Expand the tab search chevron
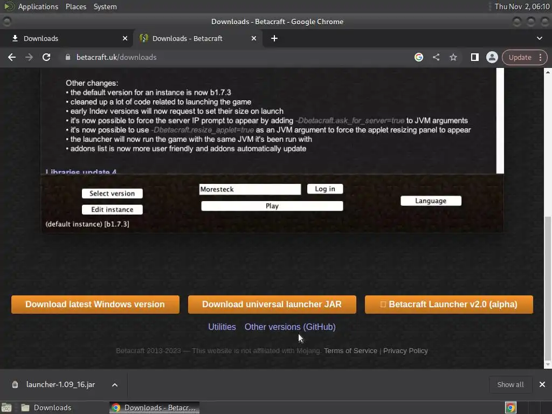 (x=539, y=38)
